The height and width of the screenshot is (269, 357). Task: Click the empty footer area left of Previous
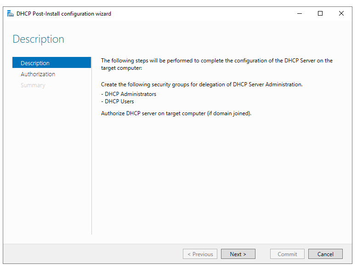[x=92, y=254]
